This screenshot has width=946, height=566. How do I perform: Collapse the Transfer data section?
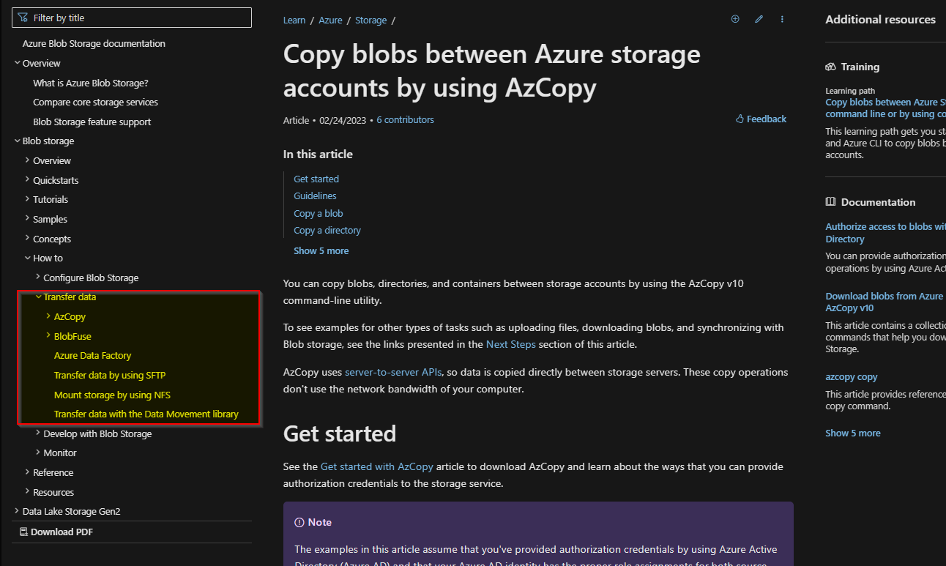[38, 297]
